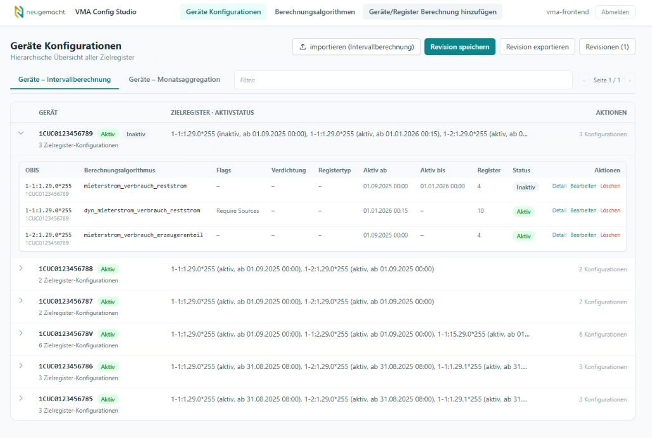Click the Abmelden logout button
The width and height of the screenshot is (652, 438).
tap(615, 12)
